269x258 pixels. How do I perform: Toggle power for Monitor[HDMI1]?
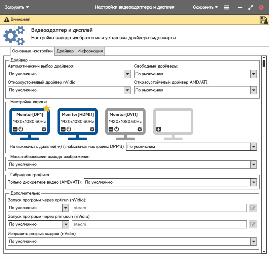pyautogui.click(x=69, y=129)
